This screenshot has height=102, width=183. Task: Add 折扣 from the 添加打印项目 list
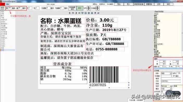click(x=155, y=26)
